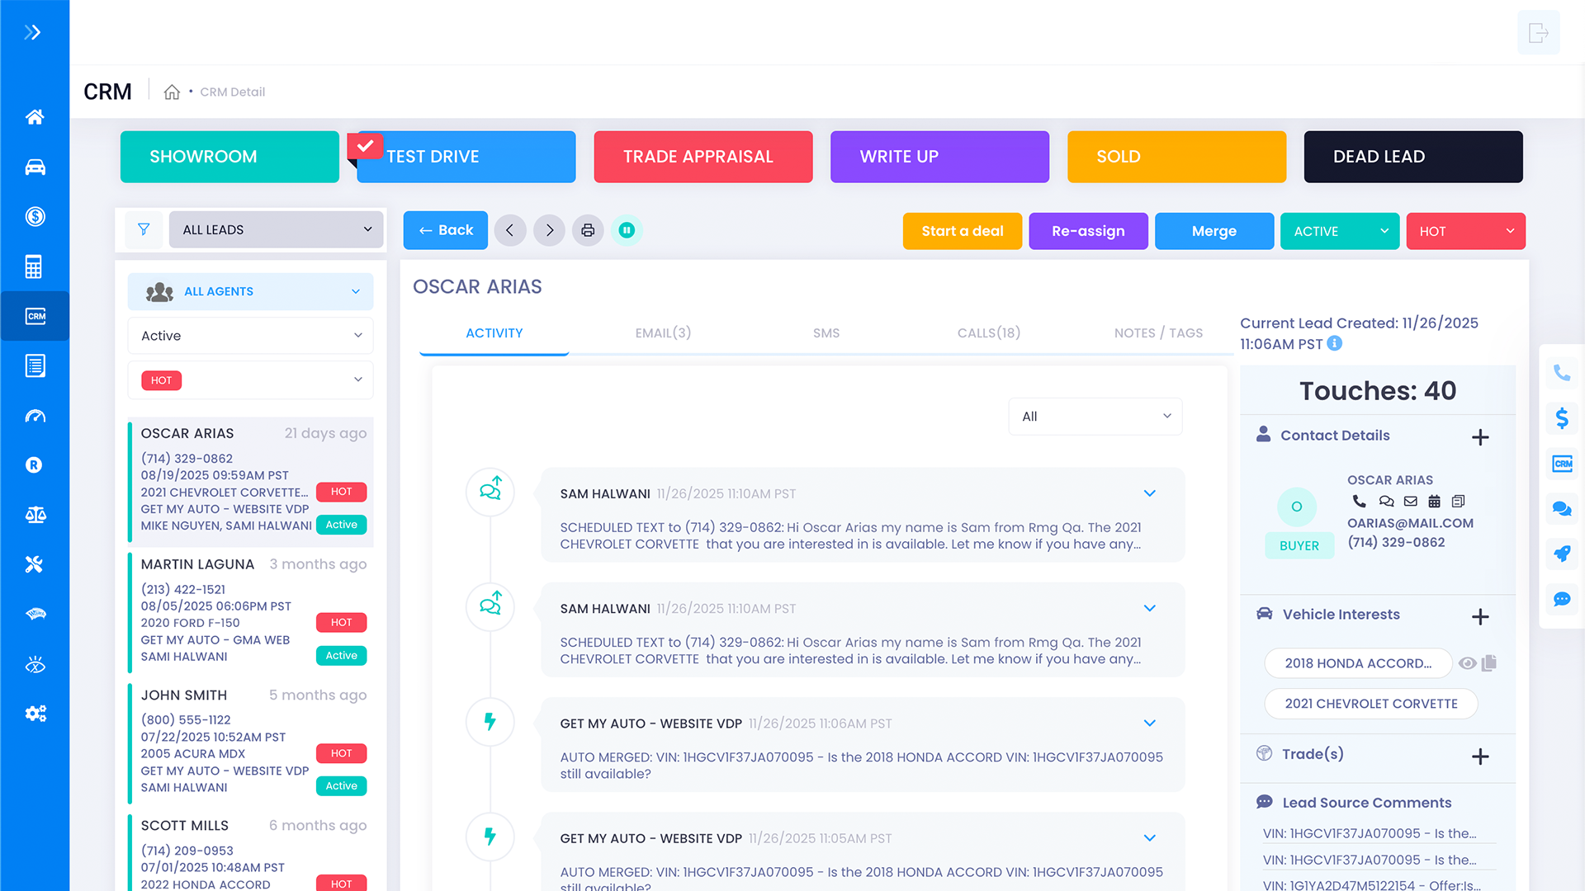Click the red checkmark badge on TEST DRIVE

365,145
